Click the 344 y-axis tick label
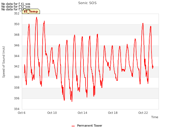Viewport: 175px width, 131px height. point(16,56)
